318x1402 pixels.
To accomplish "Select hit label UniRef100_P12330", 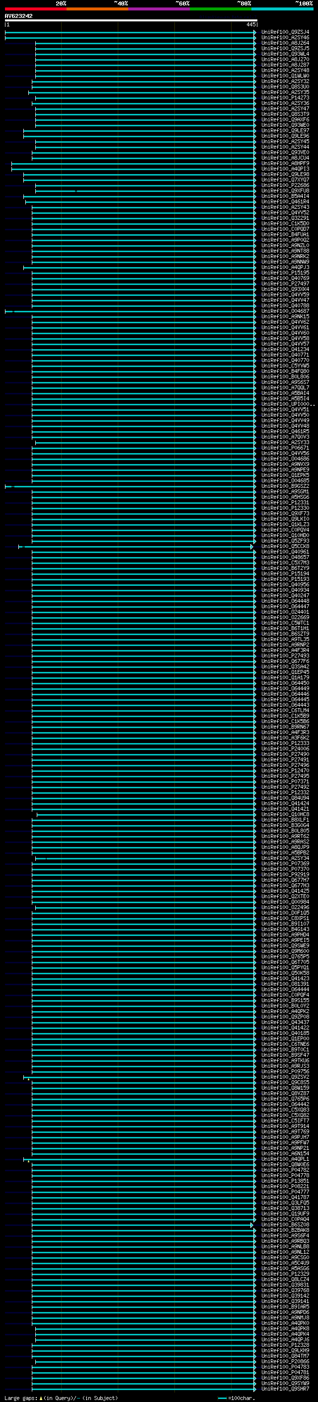I will coord(285,508).
